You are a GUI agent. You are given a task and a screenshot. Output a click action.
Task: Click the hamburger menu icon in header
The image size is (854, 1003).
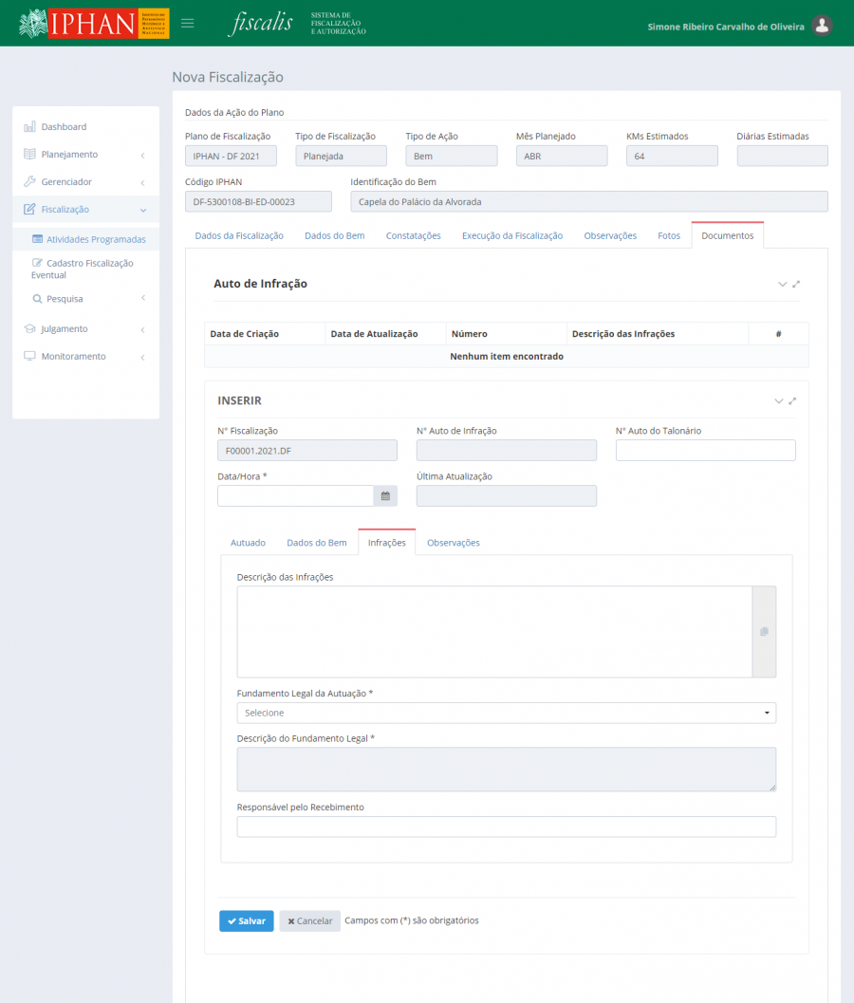pyautogui.click(x=188, y=24)
